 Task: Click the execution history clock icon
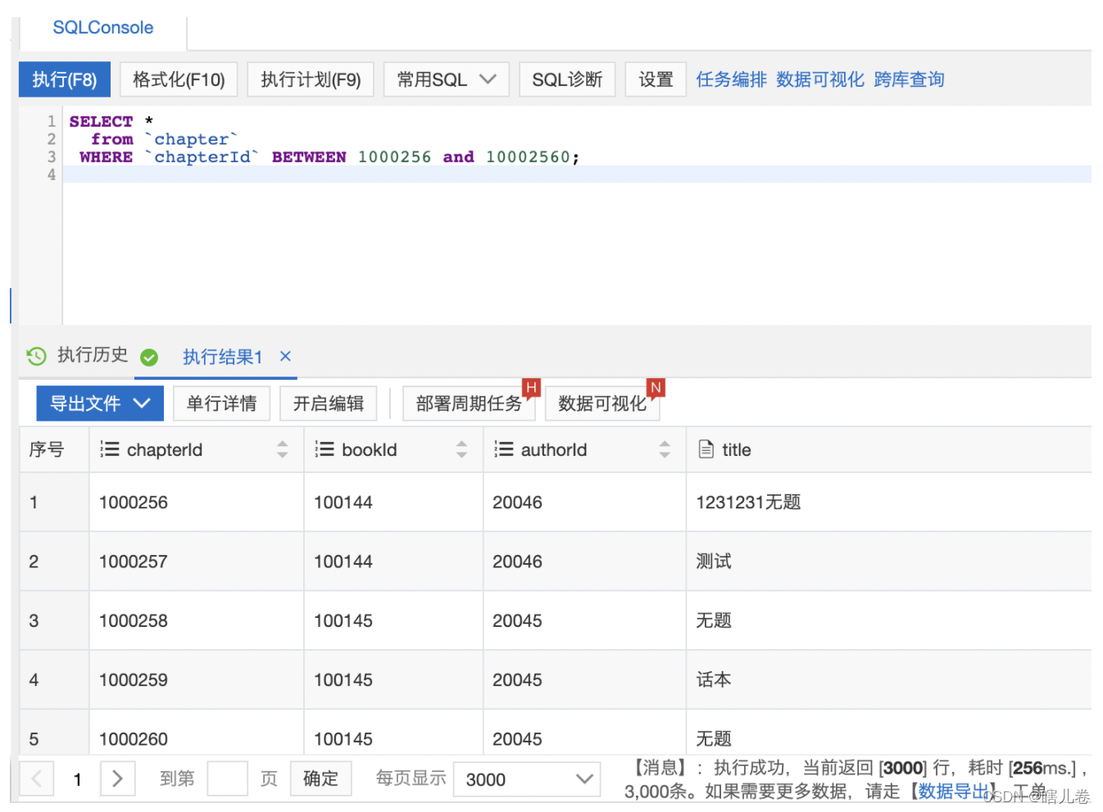pos(36,356)
